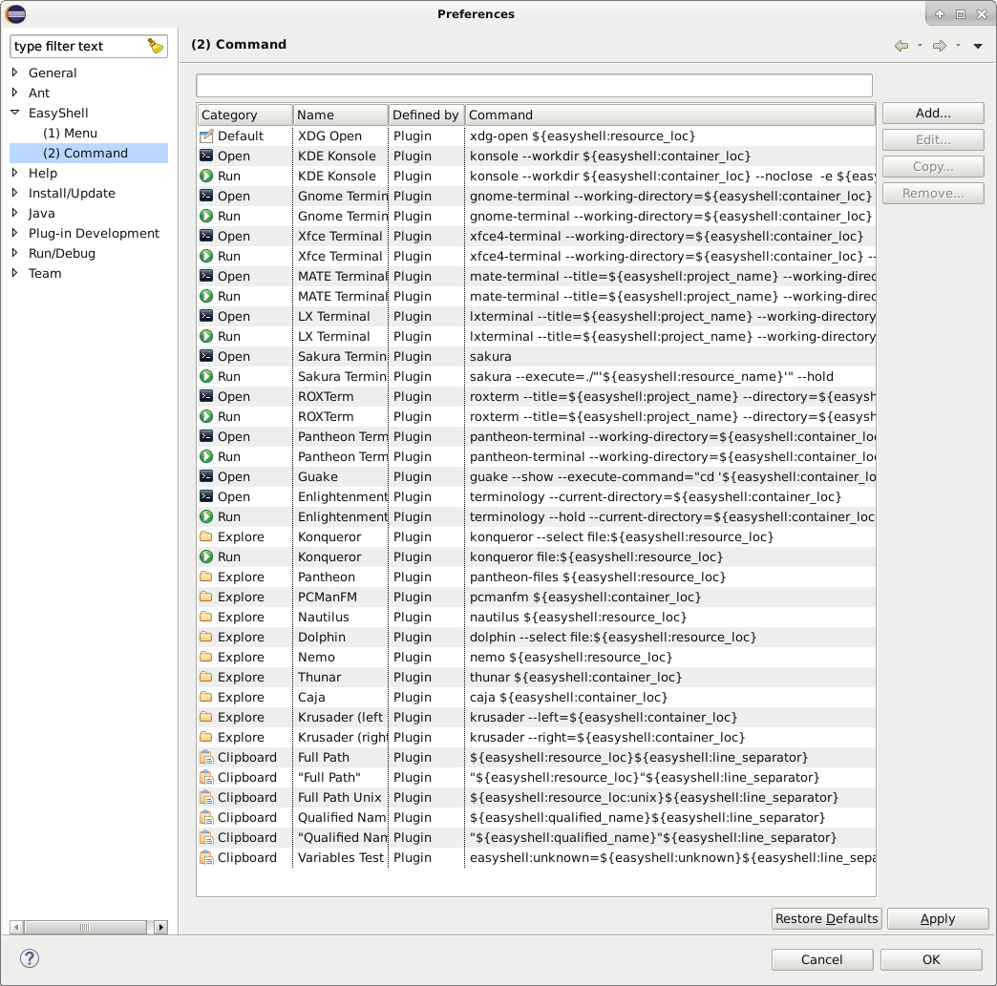Click the clipboard icon on the Full Path row
This screenshot has width=997, height=986.
coord(208,757)
